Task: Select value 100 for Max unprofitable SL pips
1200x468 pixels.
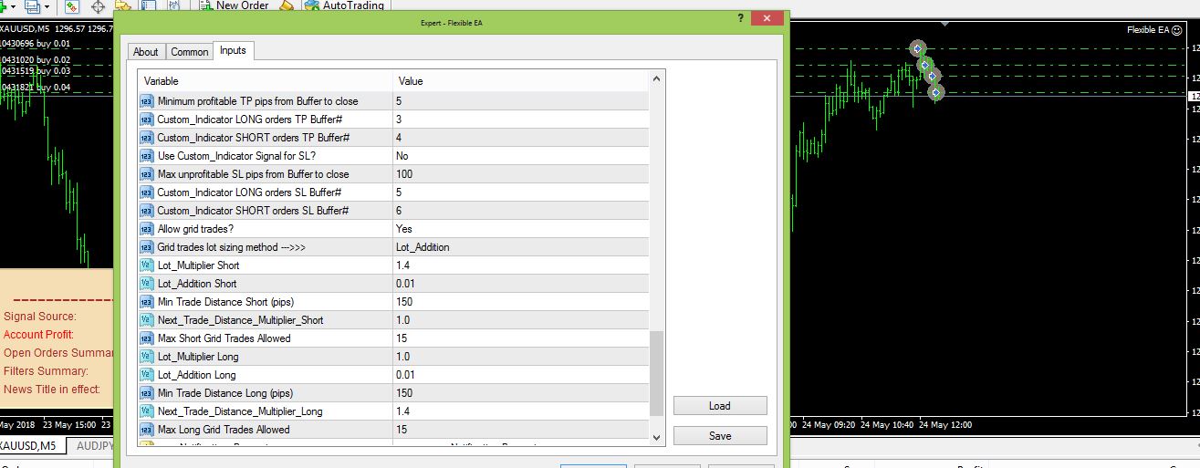Action: (520, 174)
